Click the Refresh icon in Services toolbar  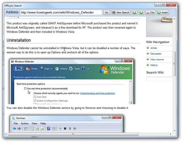coord(37,129)
